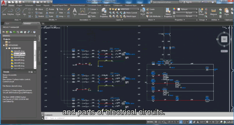This screenshot has width=234, height=125.
Task: Switch to the Panel ribbon tab
Action: coord(38,5)
